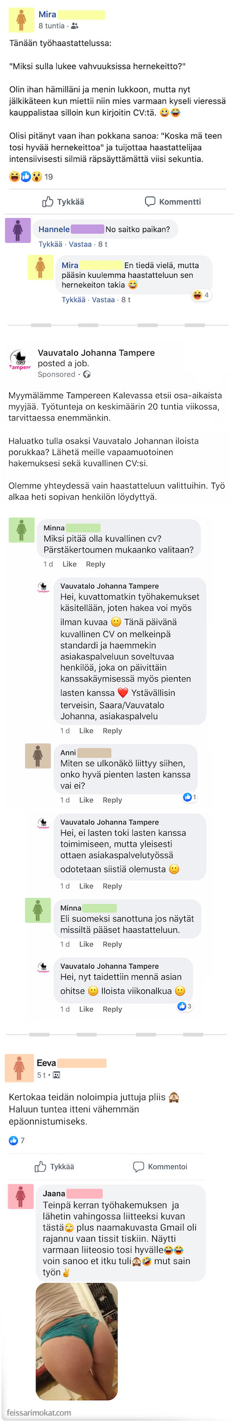The width and height of the screenshot is (237, 1422).
Task: Click Reply under Minna's first comment
Action: (95, 564)
